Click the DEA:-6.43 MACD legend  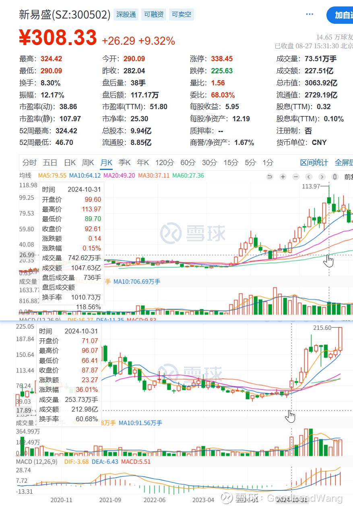tap(105, 461)
